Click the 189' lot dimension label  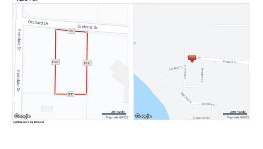[x=55, y=62]
